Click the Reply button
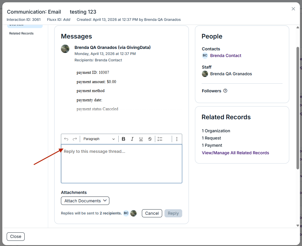Viewport: 302px width, 246px height. tap(173, 213)
